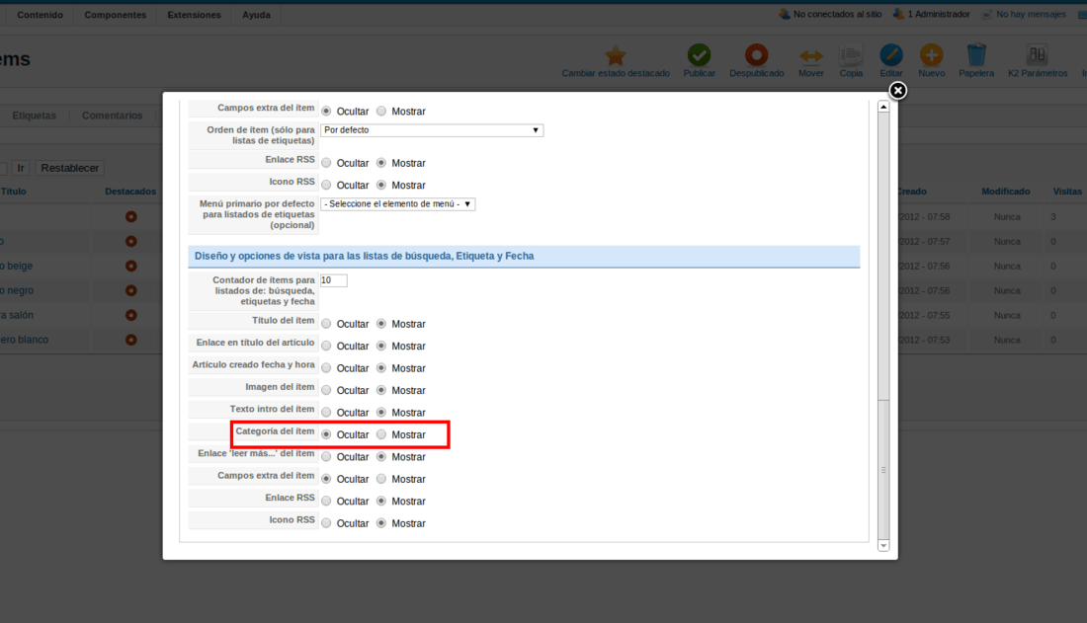Open the Componentes menu
Viewport: 1087px width, 623px height.
coord(115,15)
